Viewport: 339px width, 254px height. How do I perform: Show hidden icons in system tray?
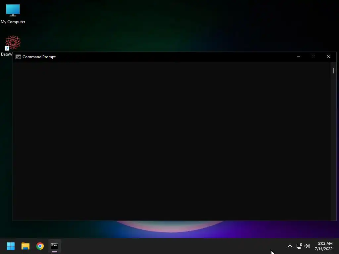tap(290, 246)
